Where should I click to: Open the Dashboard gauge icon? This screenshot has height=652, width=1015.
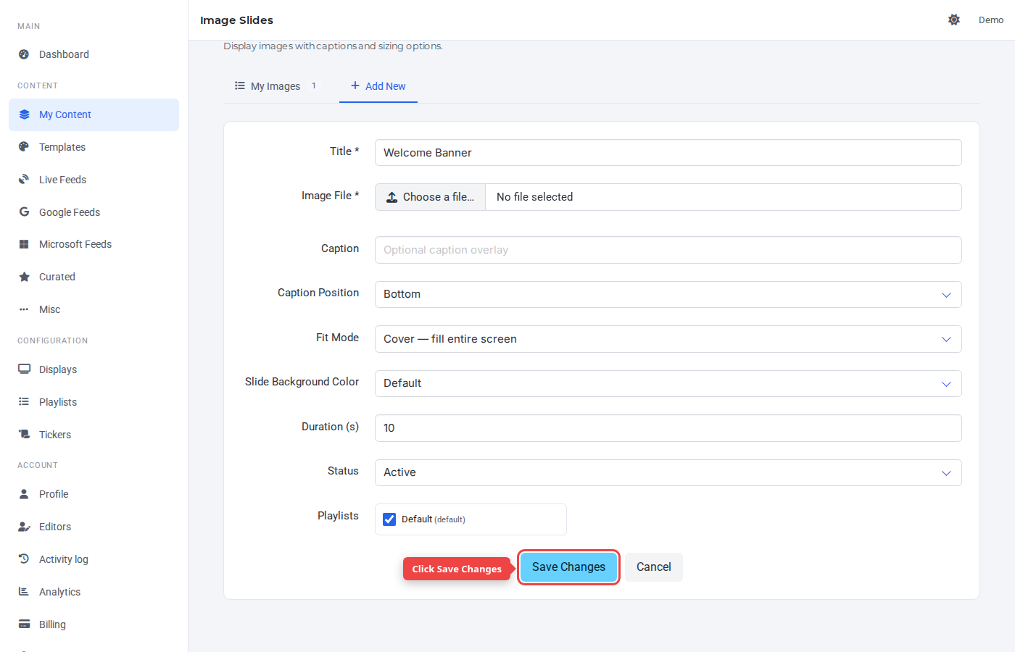click(x=24, y=54)
